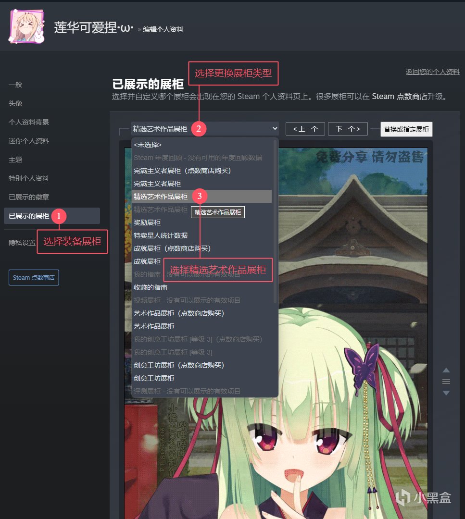
Task: Open the 主题 section
Action: click(x=15, y=160)
